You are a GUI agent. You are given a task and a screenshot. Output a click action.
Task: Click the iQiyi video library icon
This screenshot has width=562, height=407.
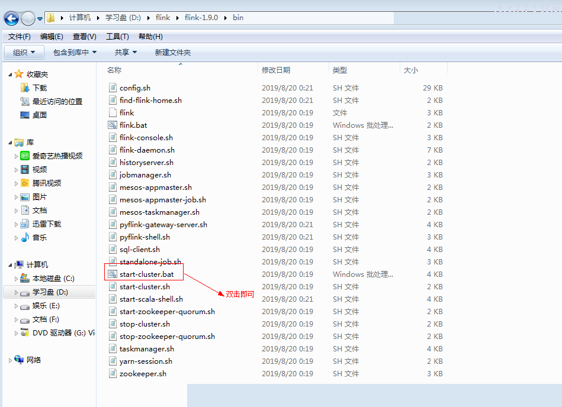[x=25, y=156]
